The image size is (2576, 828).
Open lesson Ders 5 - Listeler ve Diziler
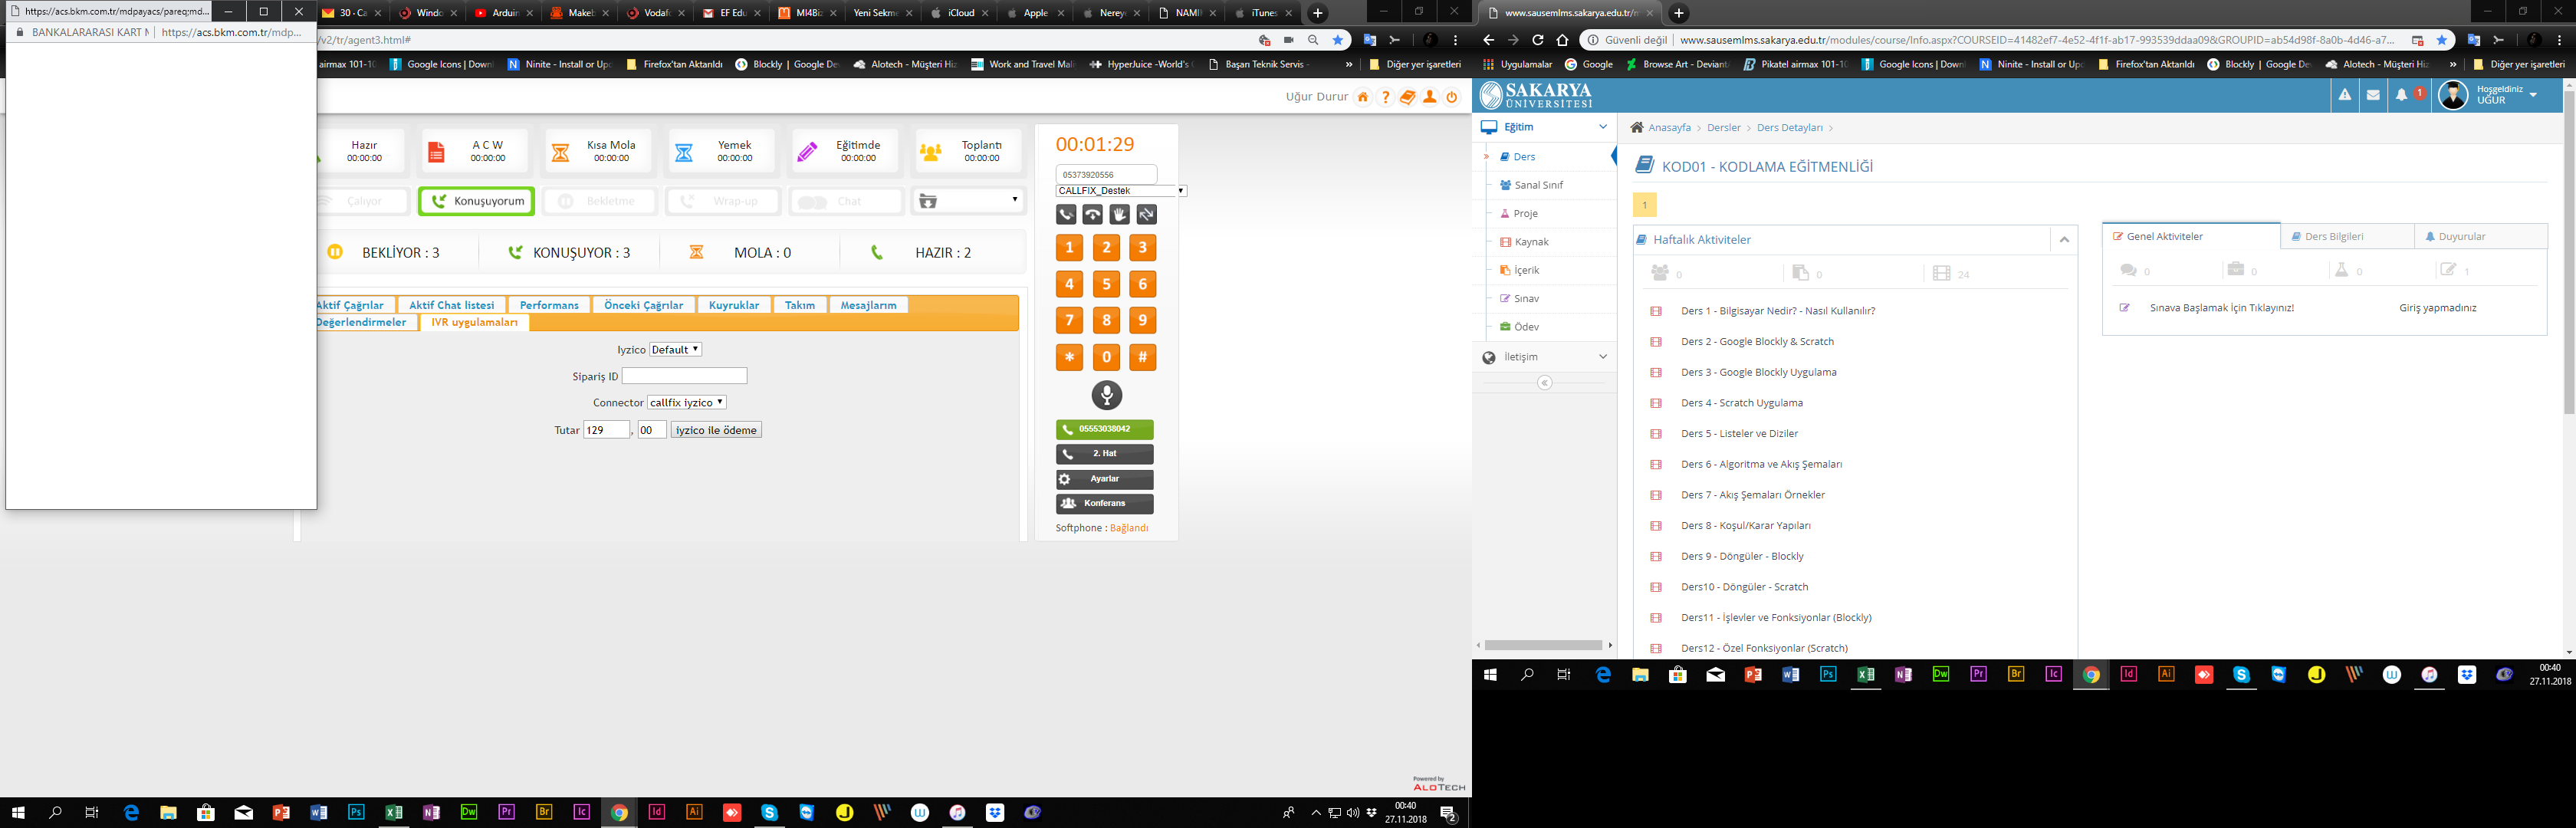point(1739,433)
